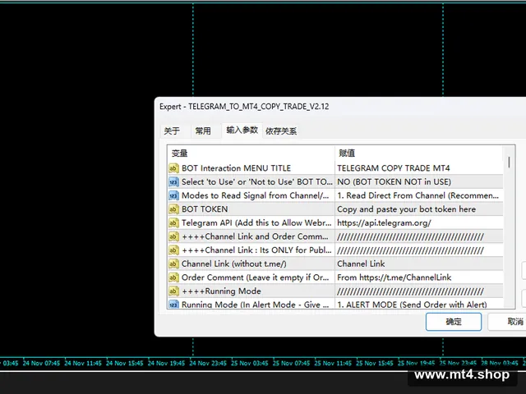526x394 pixels.
Task: Click icon beside Channel Link (without t.me/)
Action: [173, 263]
